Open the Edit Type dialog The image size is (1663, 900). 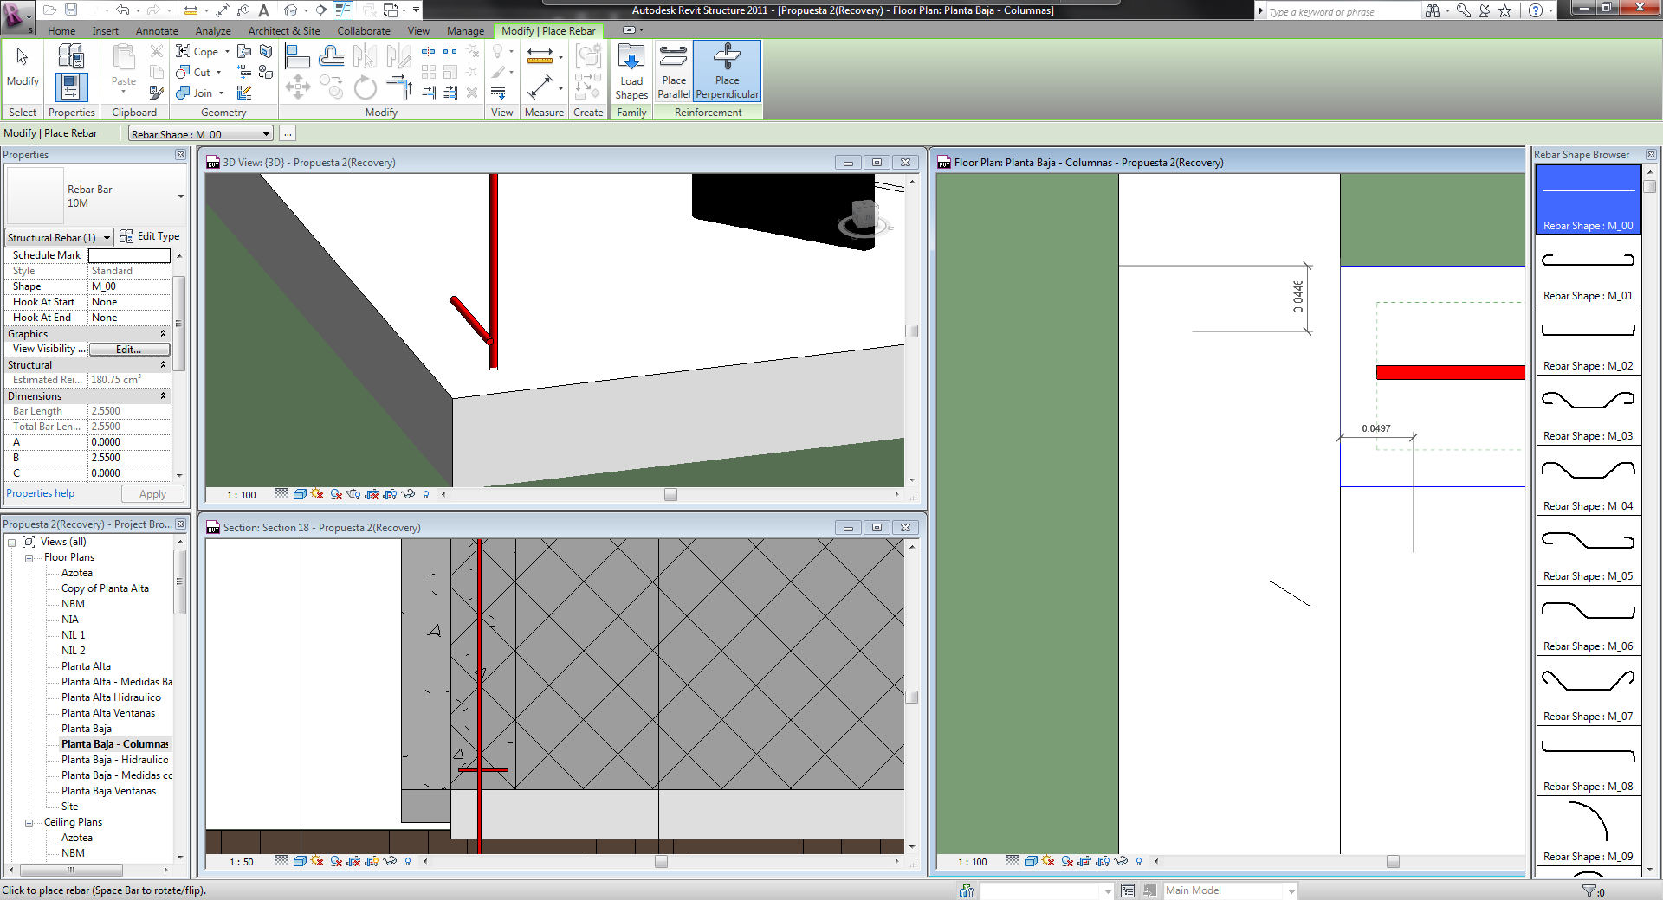pos(150,236)
